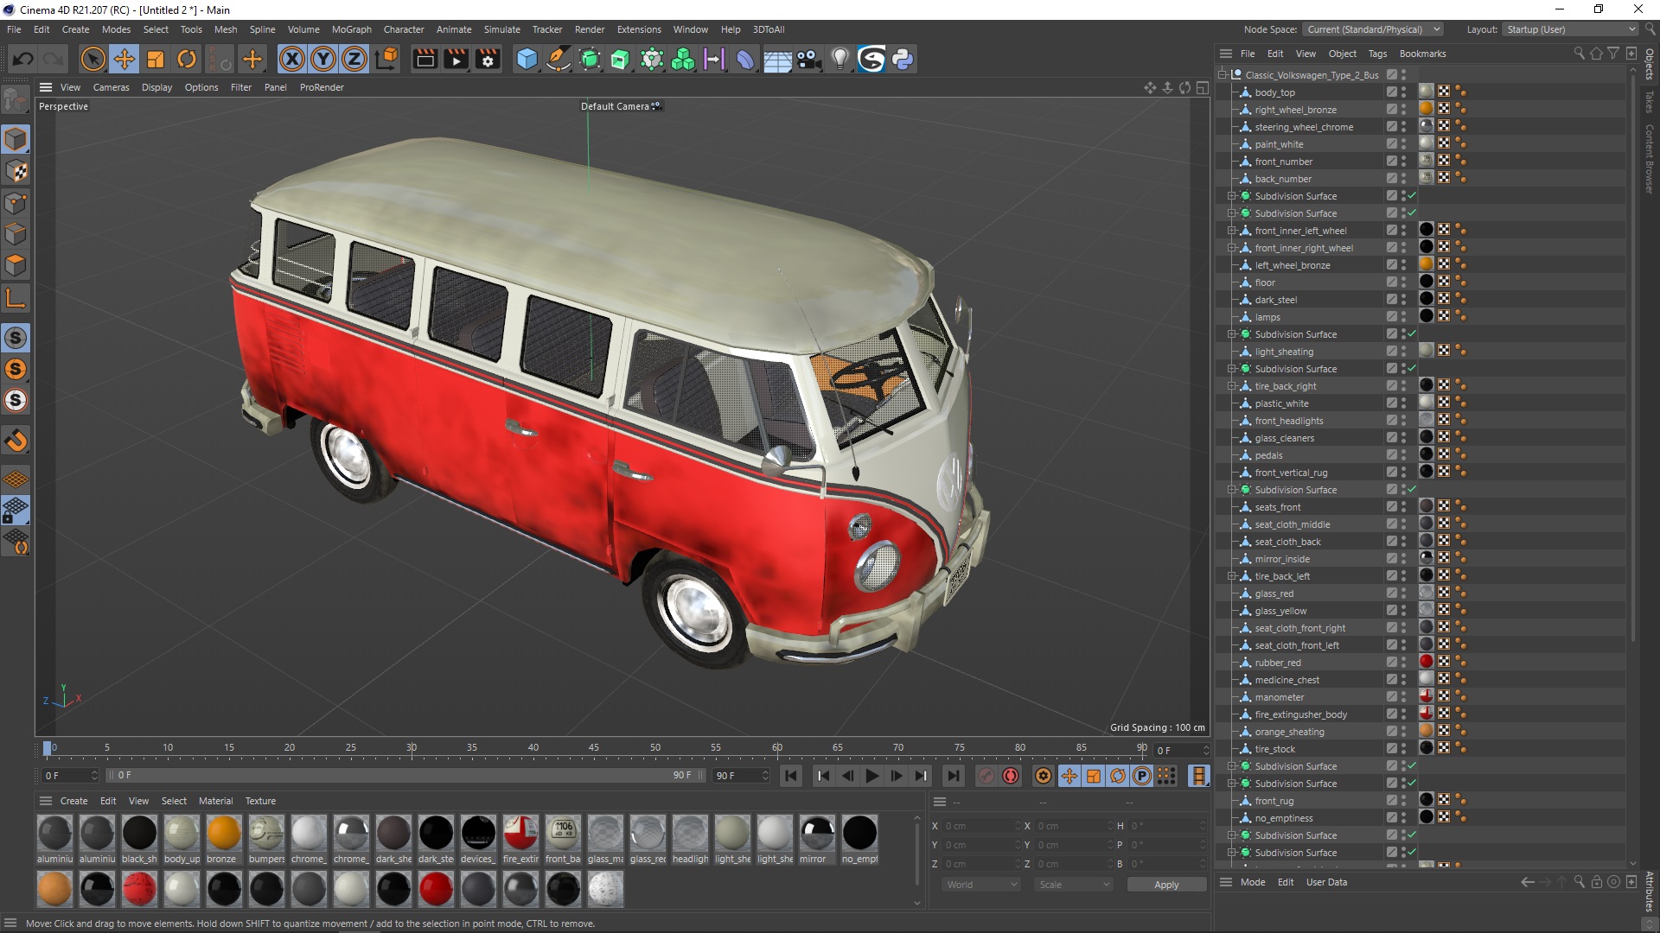The width and height of the screenshot is (1660, 933).
Task: Expand front_inner_right_wheel object children
Action: (x=1232, y=248)
